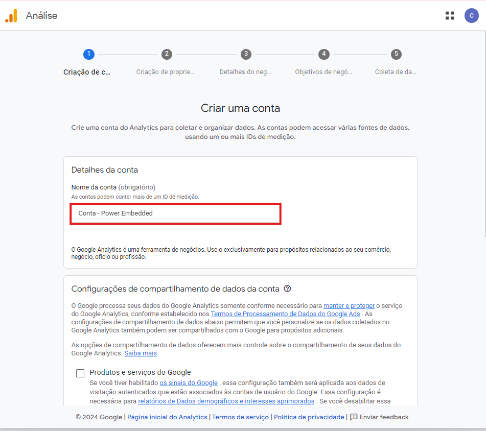Open the Google apps grid menu
The height and width of the screenshot is (431, 486).
coord(450,16)
